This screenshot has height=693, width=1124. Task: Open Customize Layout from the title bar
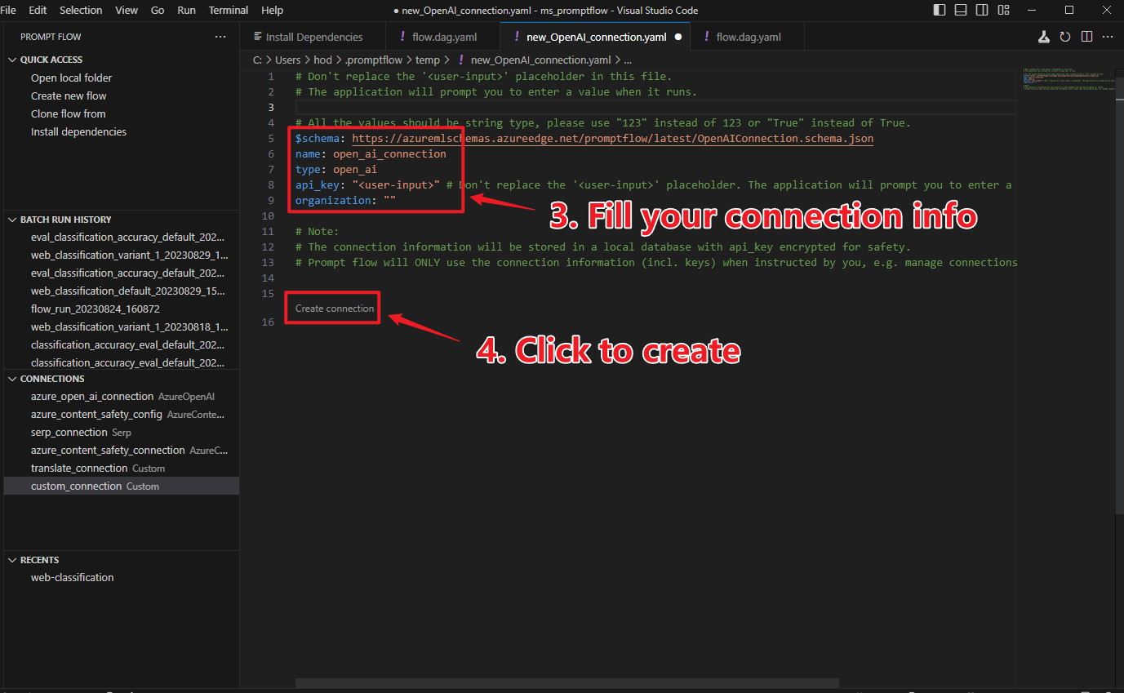tap(1003, 10)
